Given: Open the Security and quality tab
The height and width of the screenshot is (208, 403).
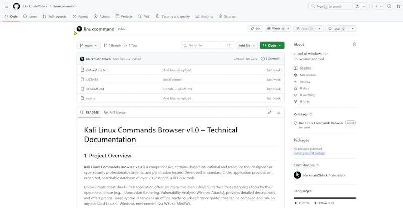Looking at the screenshot, I should (x=173, y=16).
